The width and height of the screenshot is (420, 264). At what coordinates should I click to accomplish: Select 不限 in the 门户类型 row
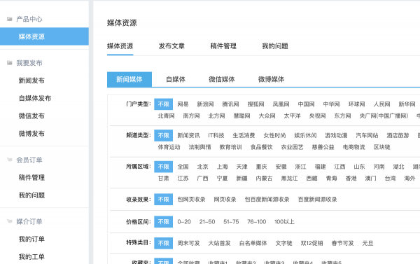pyautogui.click(x=163, y=104)
